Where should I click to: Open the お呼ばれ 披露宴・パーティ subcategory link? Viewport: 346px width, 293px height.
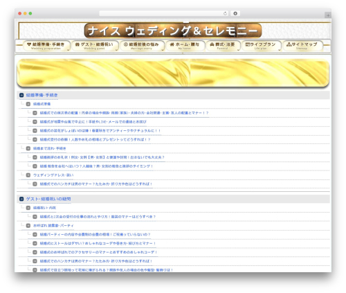(x=53, y=226)
